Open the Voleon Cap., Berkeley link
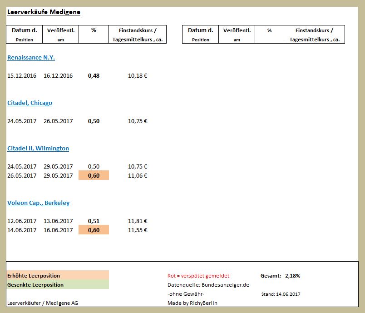The image size is (365, 313). click(39, 203)
